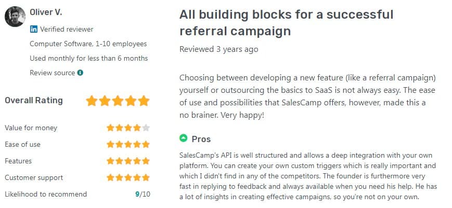Click the Pros section heading

pyautogui.click(x=201, y=139)
